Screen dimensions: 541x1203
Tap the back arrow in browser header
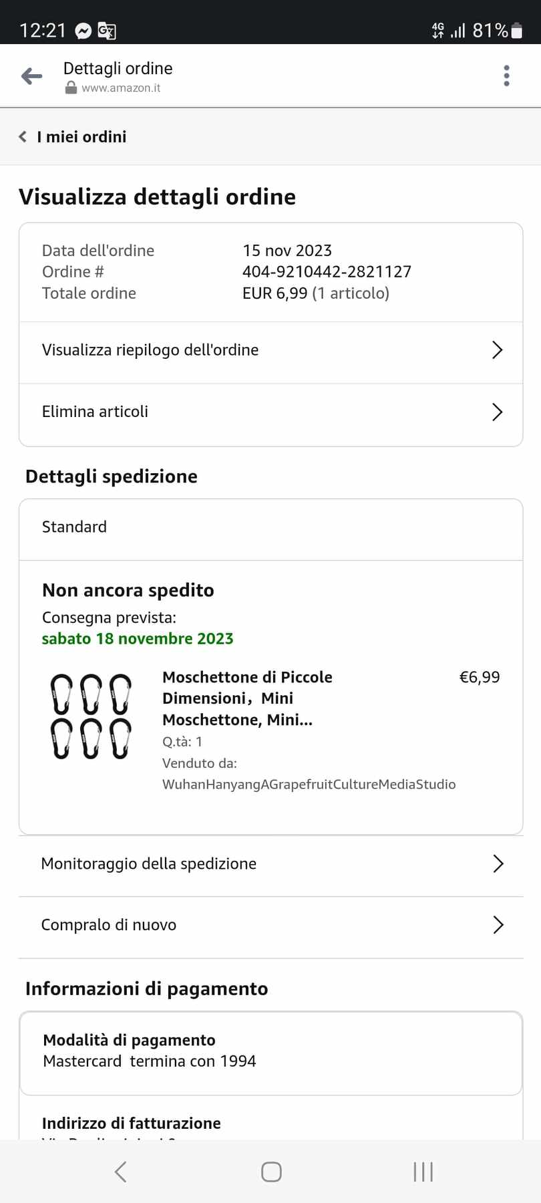pyautogui.click(x=31, y=76)
